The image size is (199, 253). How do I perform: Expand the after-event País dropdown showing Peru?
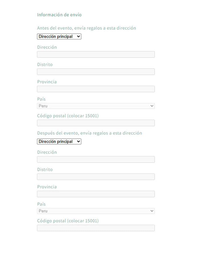point(96,211)
